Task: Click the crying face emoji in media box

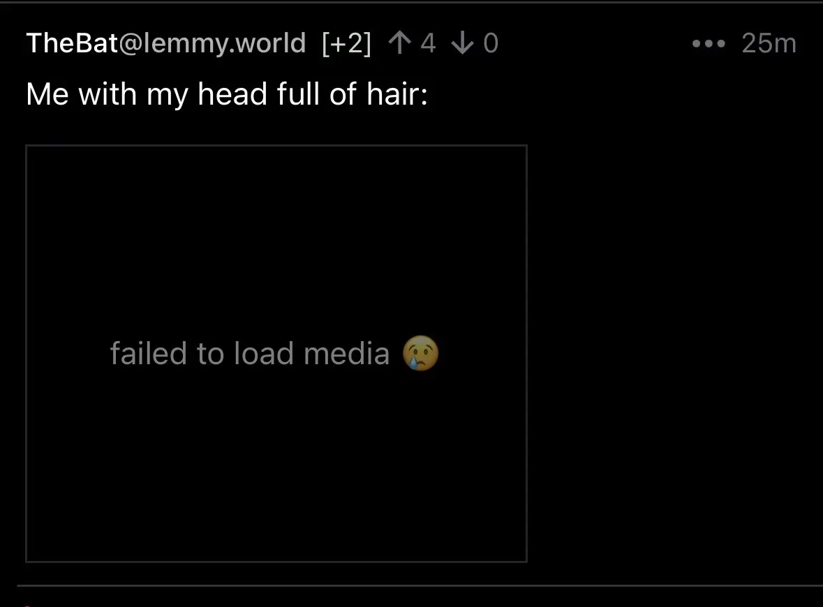Action: [420, 353]
